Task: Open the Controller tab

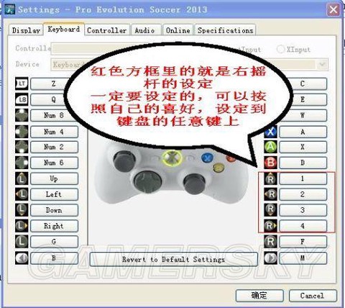Action: click(x=107, y=30)
